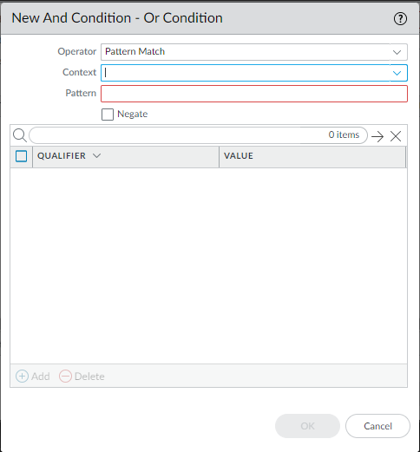Click the minus icon beside Delete
The width and height of the screenshot is (420, 452).
(65, 376)
